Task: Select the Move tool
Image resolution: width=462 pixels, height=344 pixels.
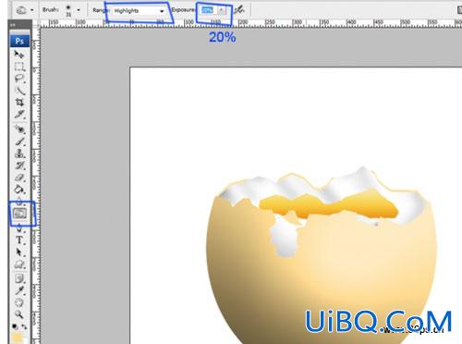Action: click(x=19, y=55)
